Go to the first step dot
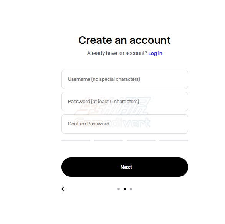Image resolution: width=225 pixels, height=224 pixels. tap(119, 189)
